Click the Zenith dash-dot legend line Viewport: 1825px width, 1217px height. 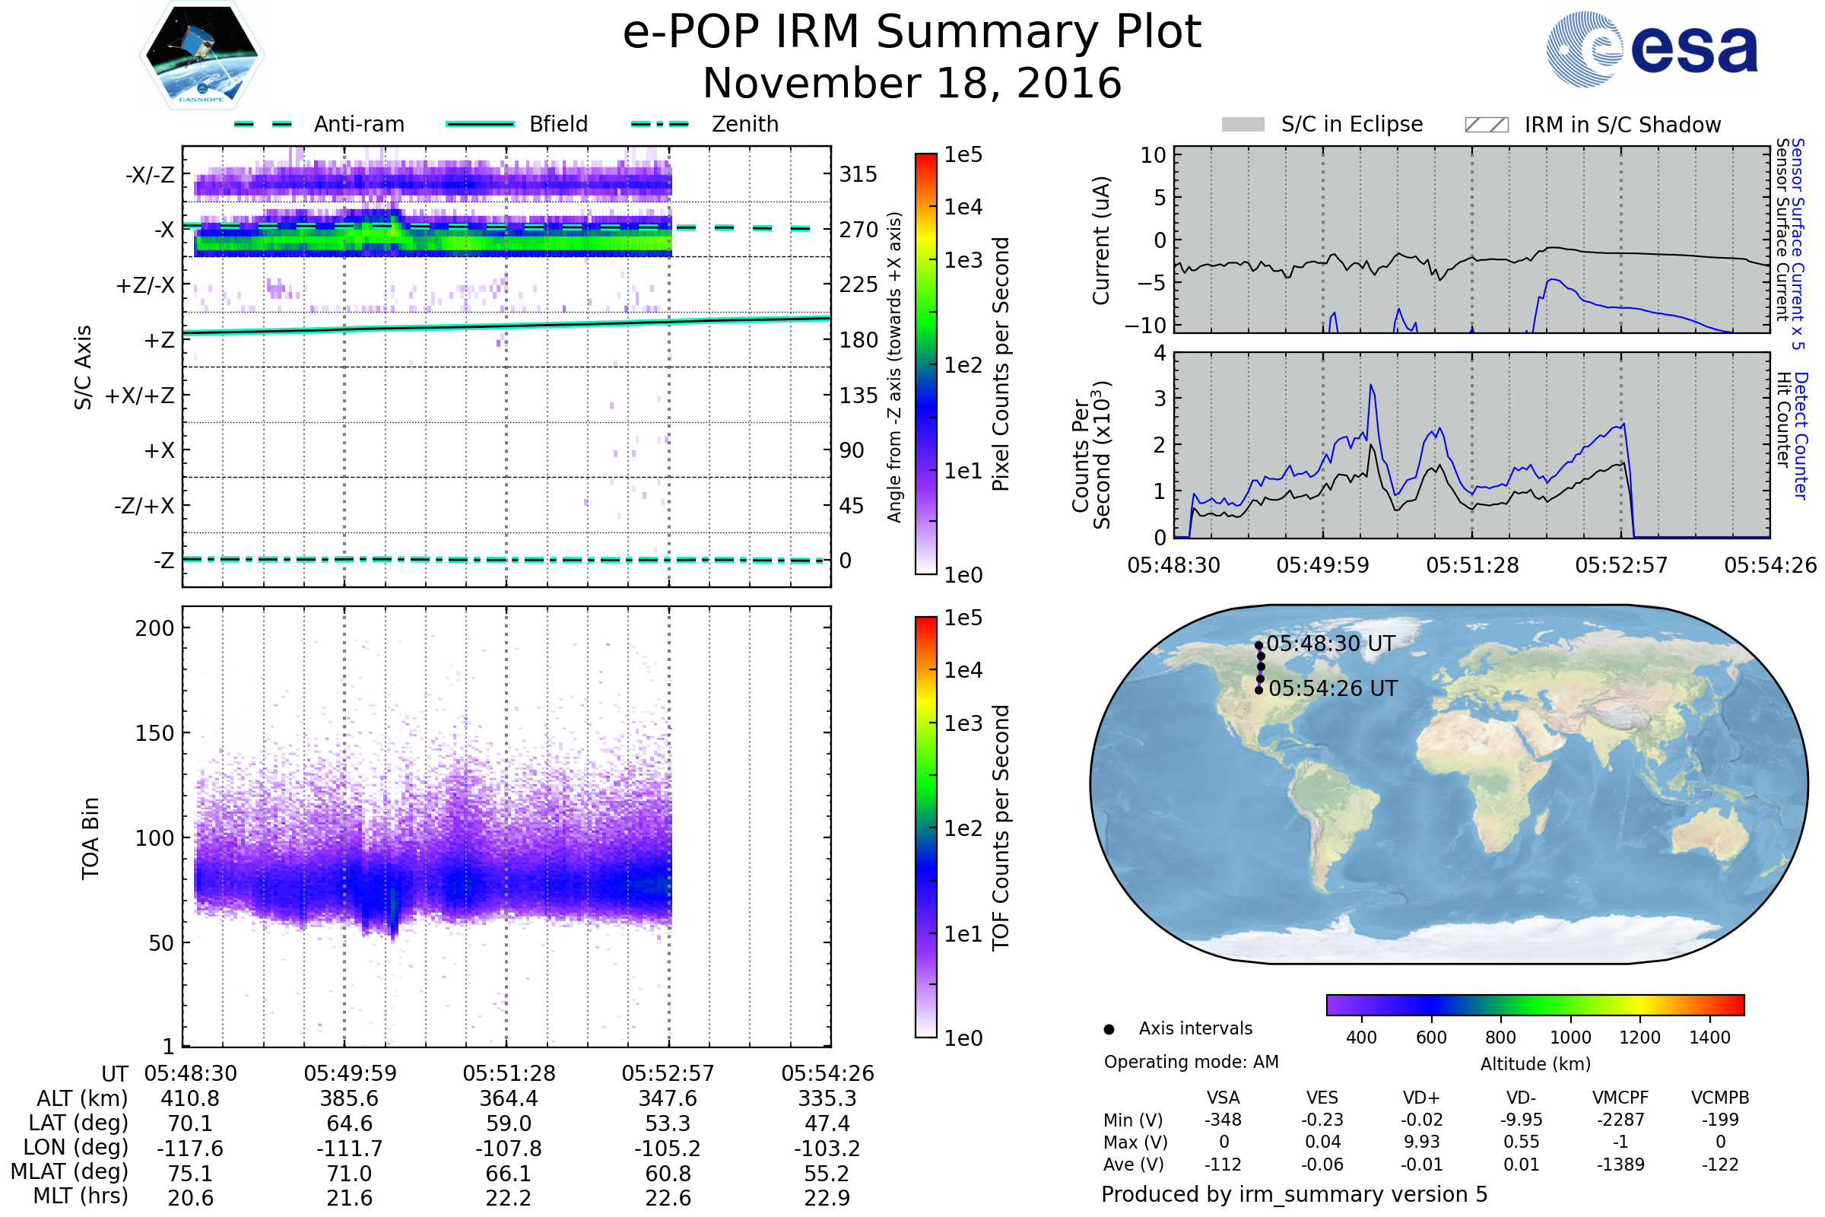click(659, 124)
